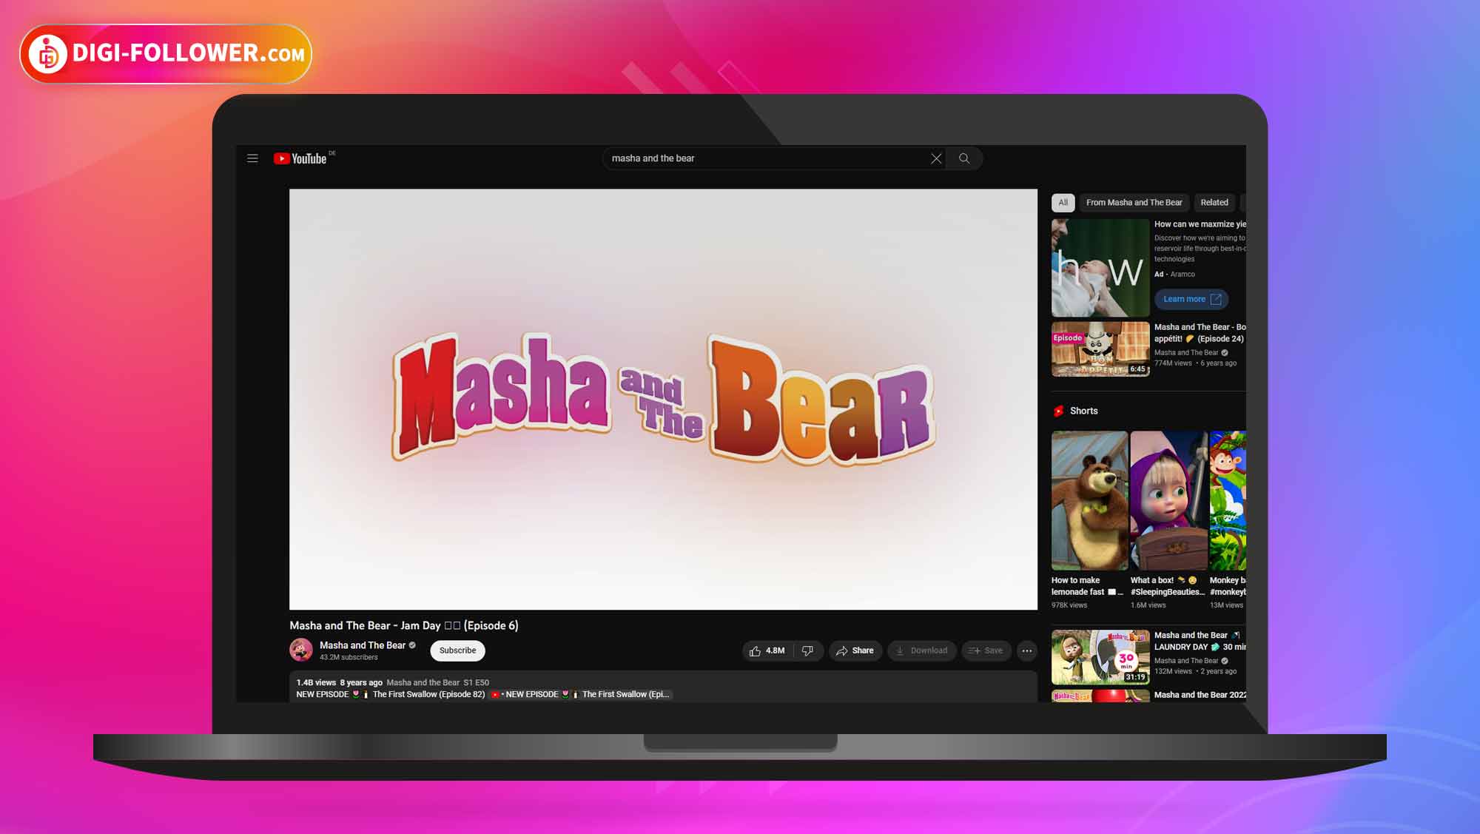Screen dimensions: 1480x834
Task: Open Masha and the Bear 2022 thumbnail
Action: pos(1100,696)
